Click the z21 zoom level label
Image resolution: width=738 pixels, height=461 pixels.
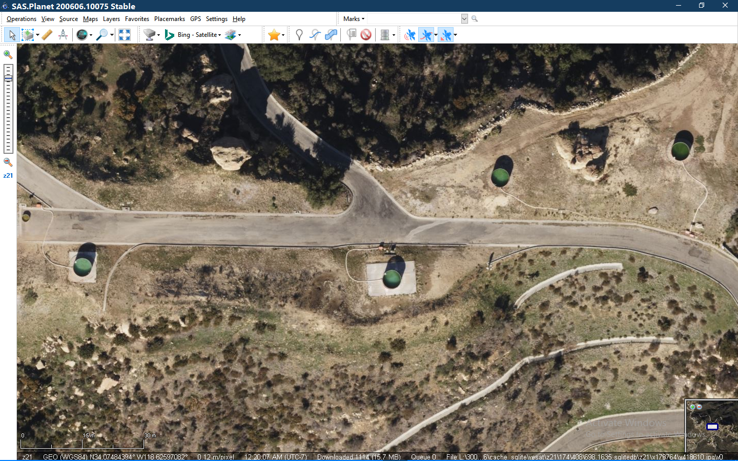(8, 175)
